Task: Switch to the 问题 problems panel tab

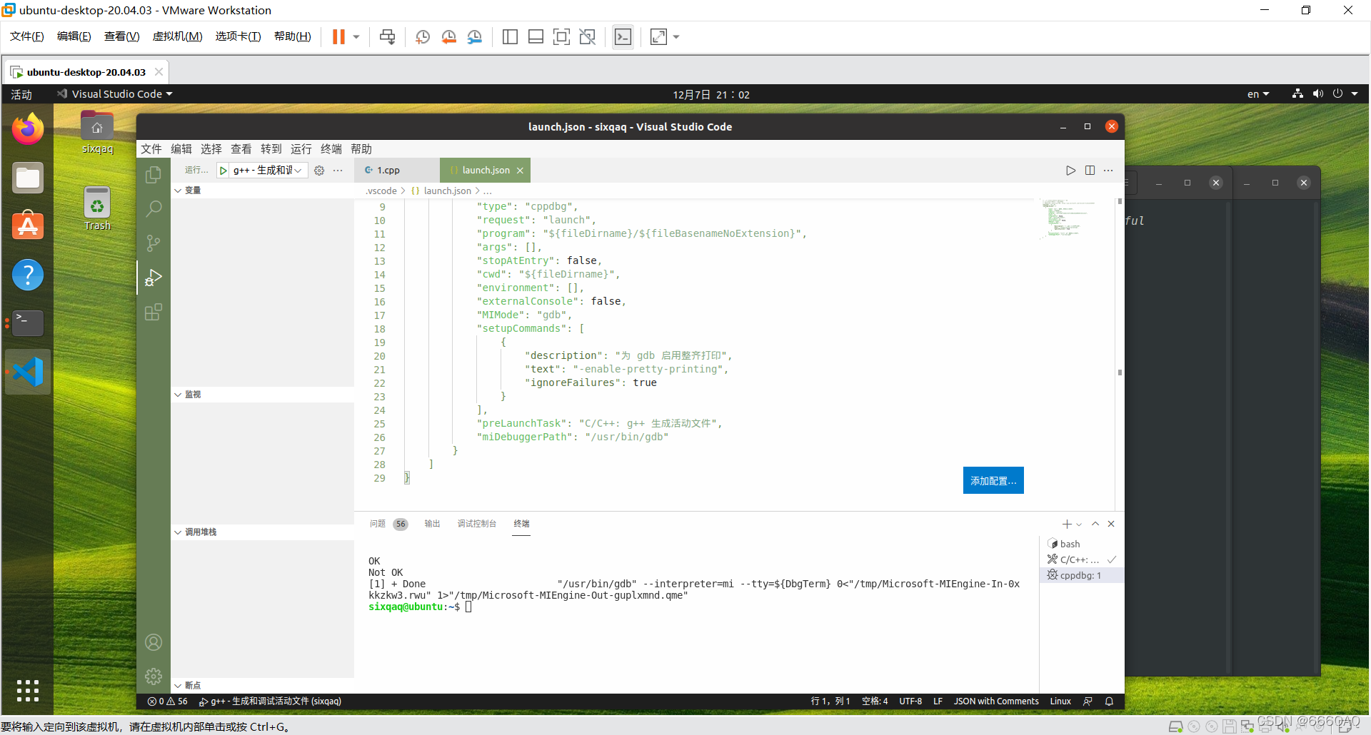Action: point(388,524)
